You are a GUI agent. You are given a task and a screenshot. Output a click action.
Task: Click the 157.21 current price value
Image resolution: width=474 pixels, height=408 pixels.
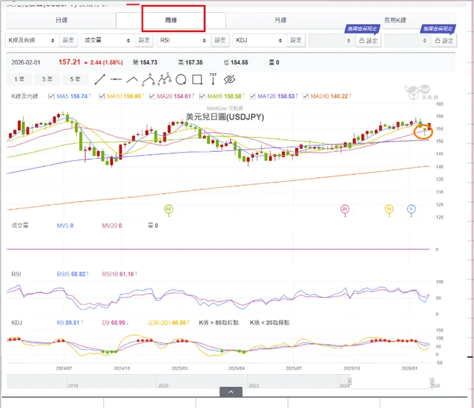click(69, 62)
